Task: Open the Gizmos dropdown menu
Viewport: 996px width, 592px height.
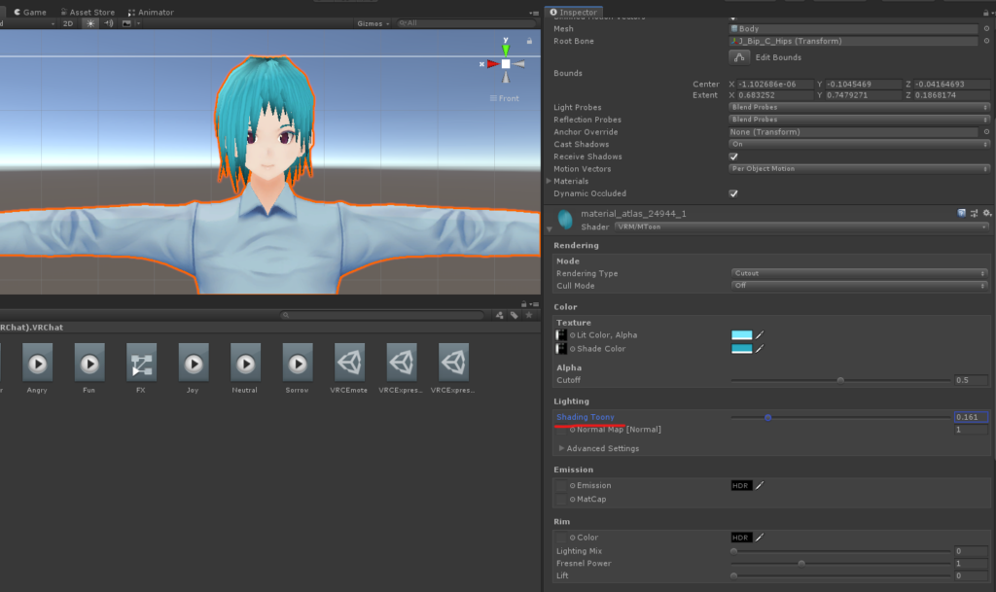Action: (x=373, y=23)
